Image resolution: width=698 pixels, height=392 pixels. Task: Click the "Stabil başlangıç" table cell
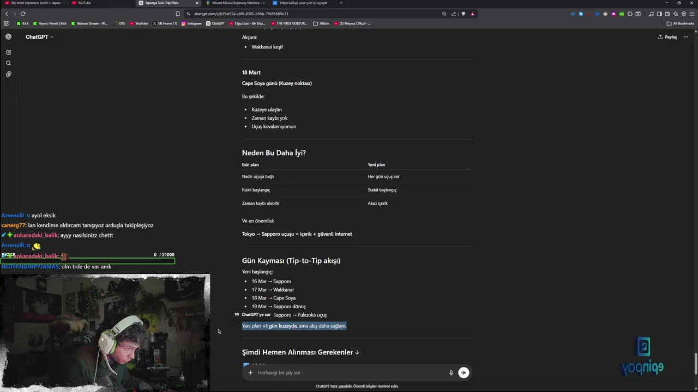382,190
